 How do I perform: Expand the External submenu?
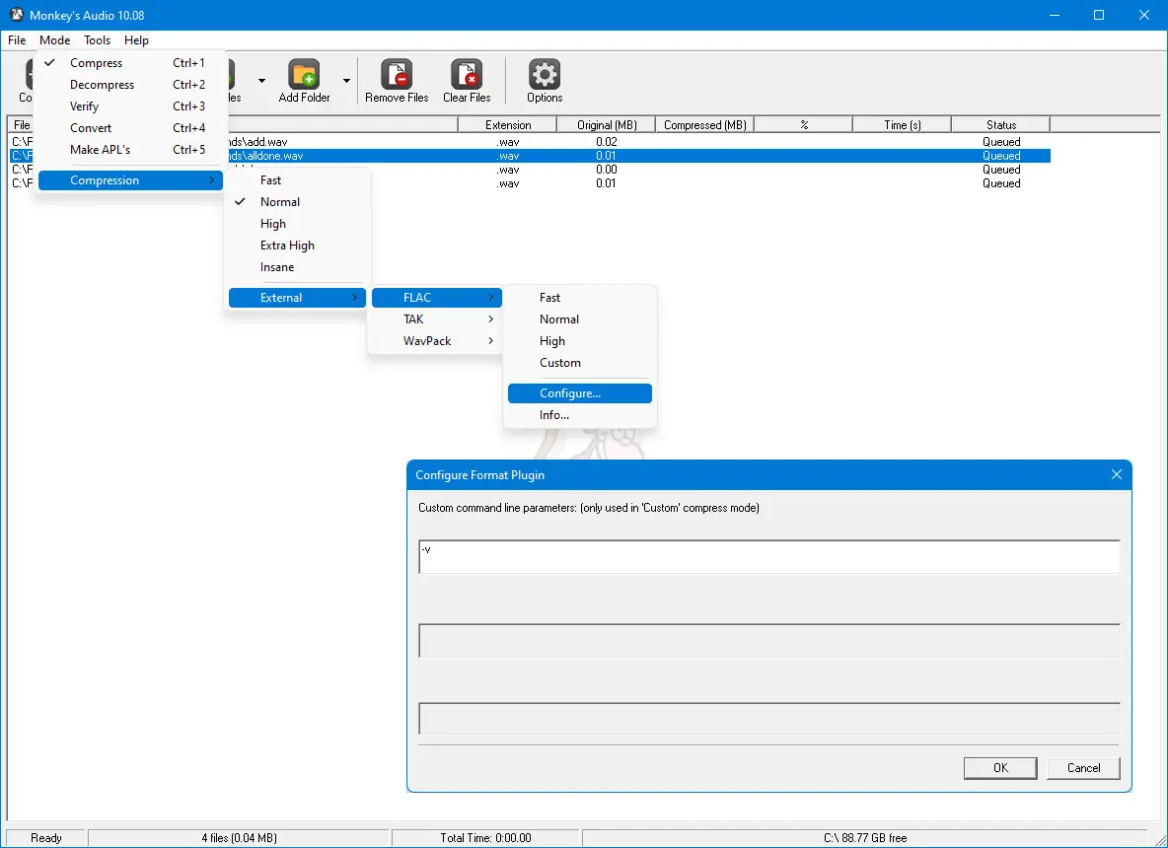point(297,298)
